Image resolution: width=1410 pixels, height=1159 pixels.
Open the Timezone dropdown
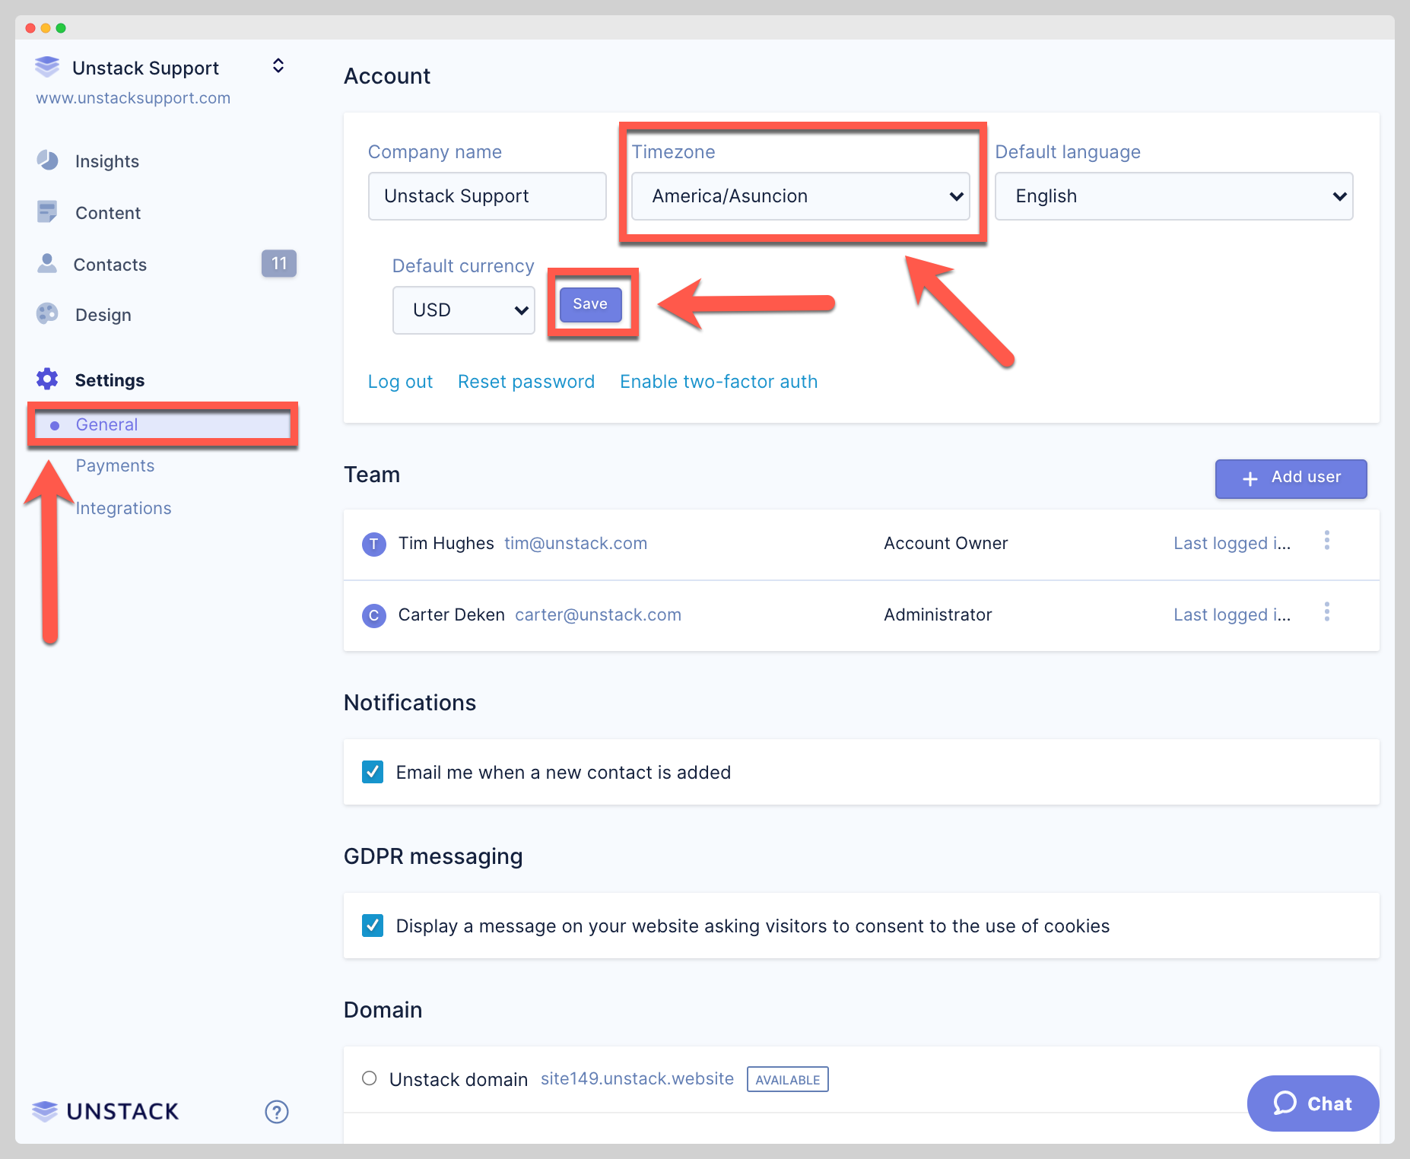pyautogui.click(x=800, y=196)
